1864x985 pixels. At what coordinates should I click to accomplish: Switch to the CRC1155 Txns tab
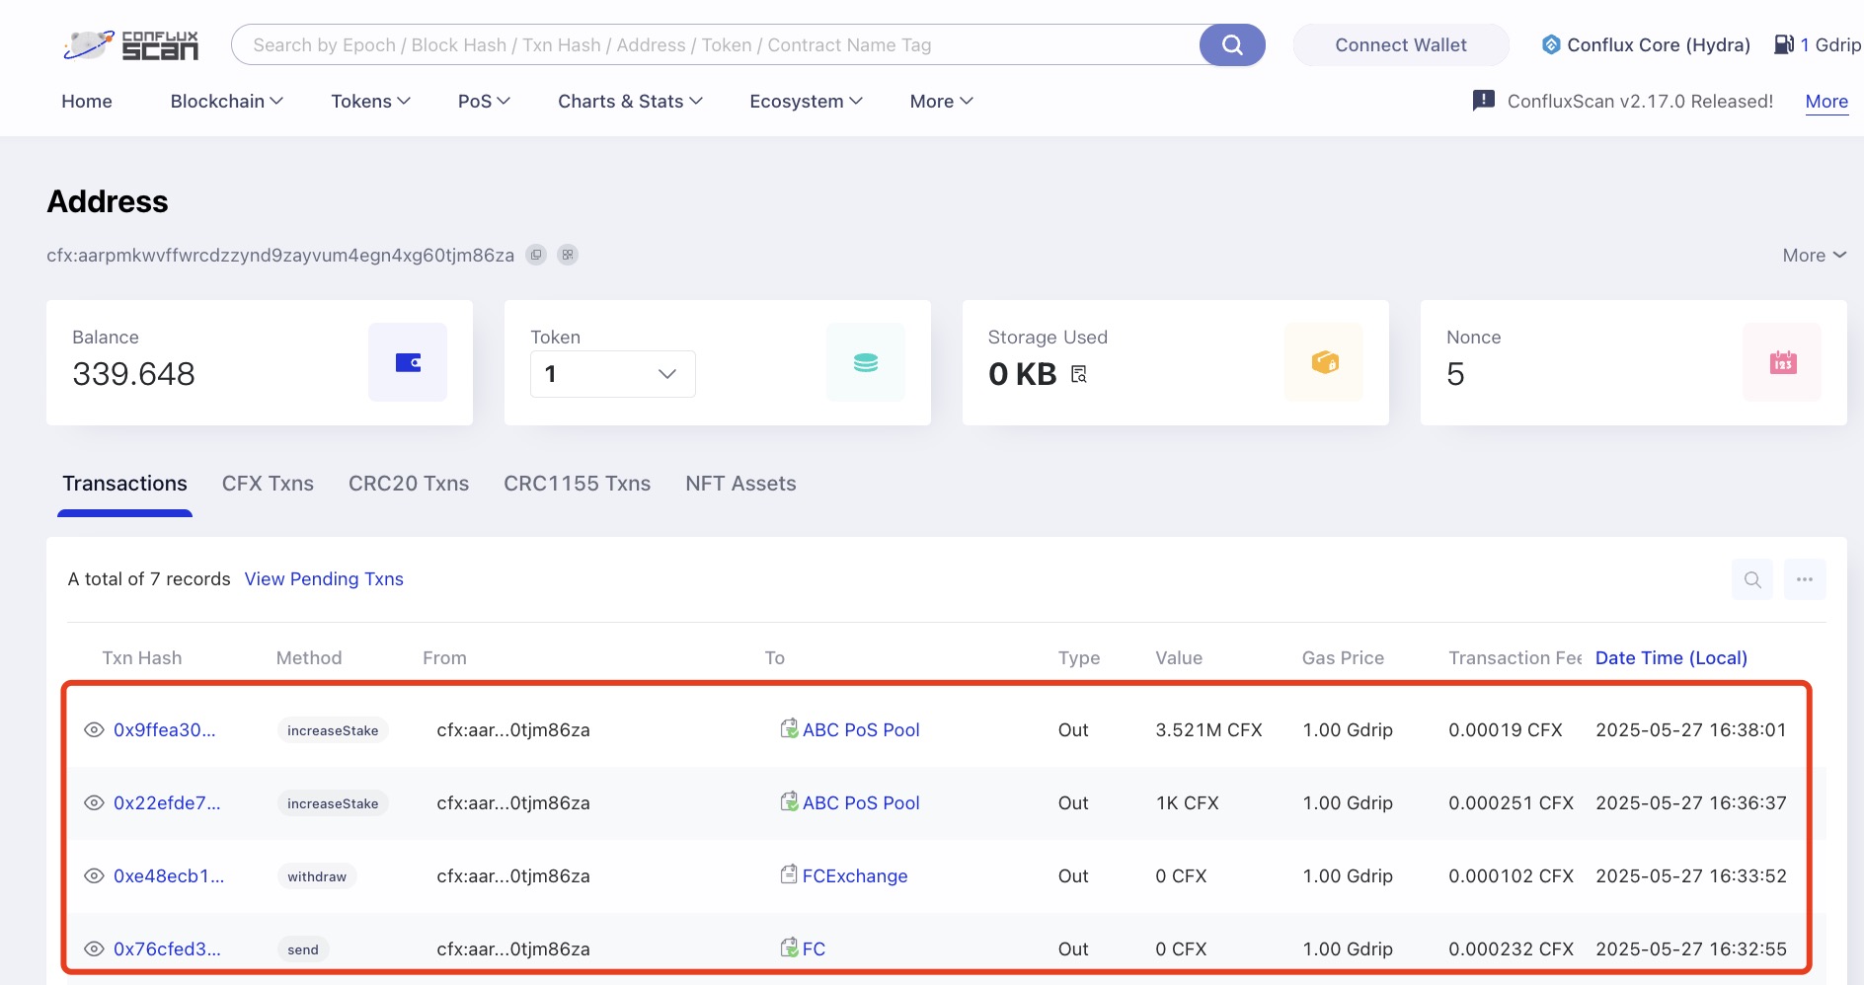click(x=578, y=484)
